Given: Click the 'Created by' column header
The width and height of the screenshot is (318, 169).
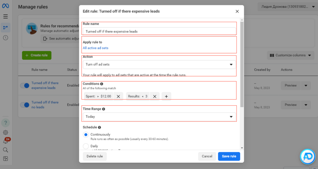Looking at the screenshot, I should tap(262, 70).
